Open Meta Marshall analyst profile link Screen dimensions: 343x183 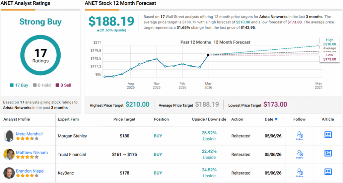point(29,134)
